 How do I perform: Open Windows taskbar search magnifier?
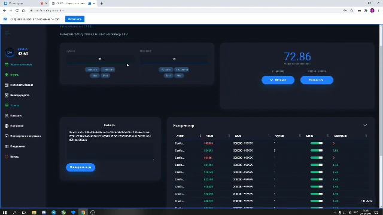(14, 213)
